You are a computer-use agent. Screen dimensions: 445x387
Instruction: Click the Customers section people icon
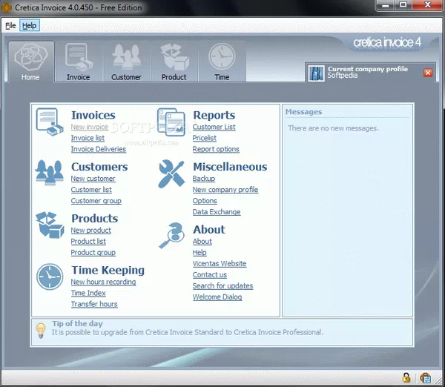(50, 172)
